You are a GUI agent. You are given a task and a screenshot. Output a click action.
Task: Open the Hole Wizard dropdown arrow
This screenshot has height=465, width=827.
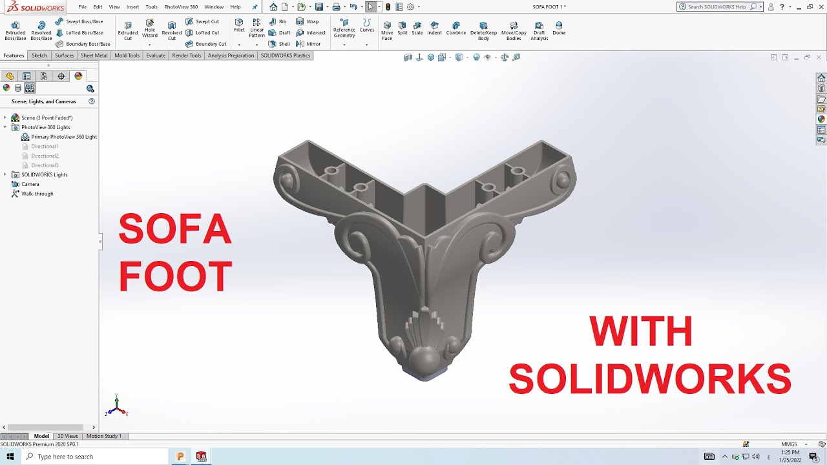(x=150, y=45)
